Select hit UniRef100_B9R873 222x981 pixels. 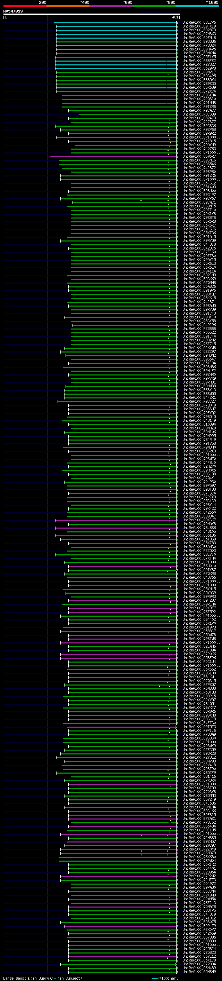pos(199,30)
